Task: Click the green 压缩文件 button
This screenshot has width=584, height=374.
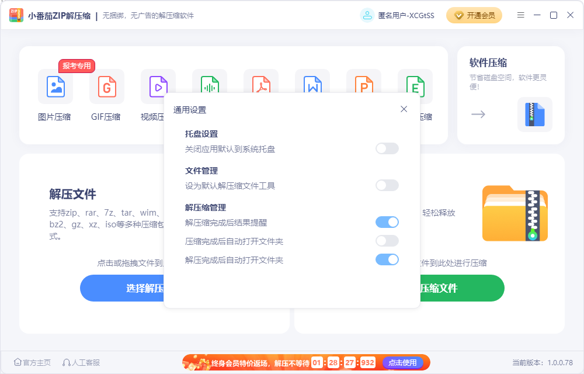Action: pyautogui.click(x=462, y=288)
